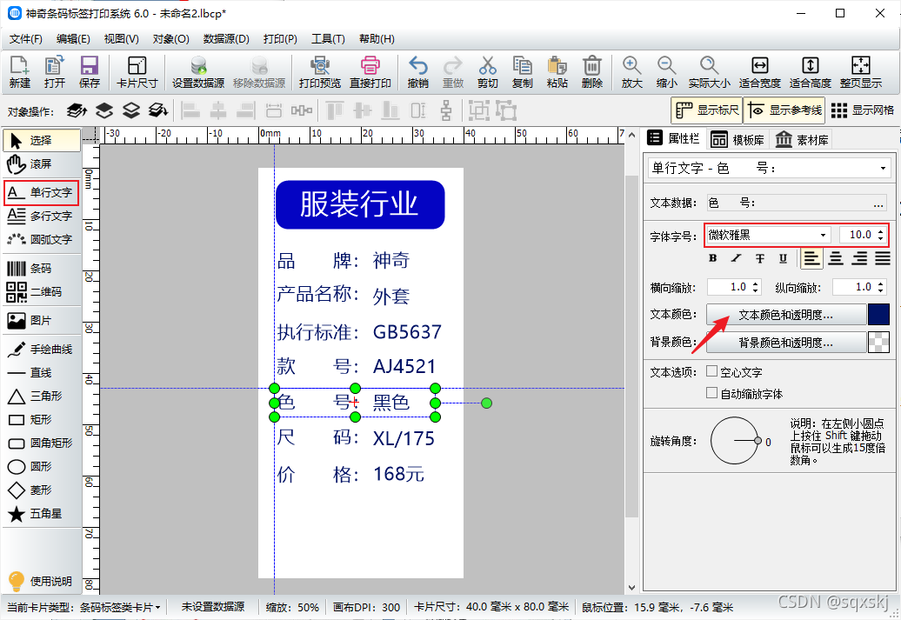The width and height of the screenshot is (901, 620).
Task: Choose the 多行文字 multi-line text tool
Action: [41, 216]
